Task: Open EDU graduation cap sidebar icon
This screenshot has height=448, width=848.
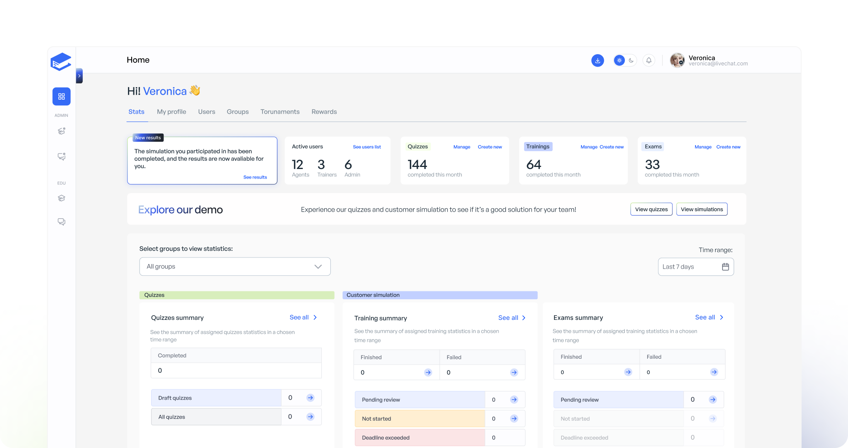Action: (61, 198)
